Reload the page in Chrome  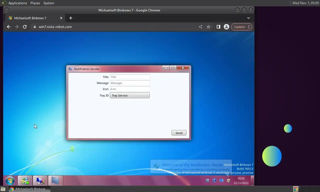(x=25, y=27)
